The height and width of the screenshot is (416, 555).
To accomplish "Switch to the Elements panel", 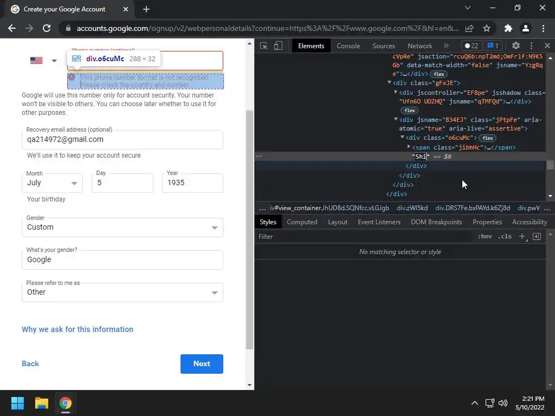I will [x=311, y=46].
